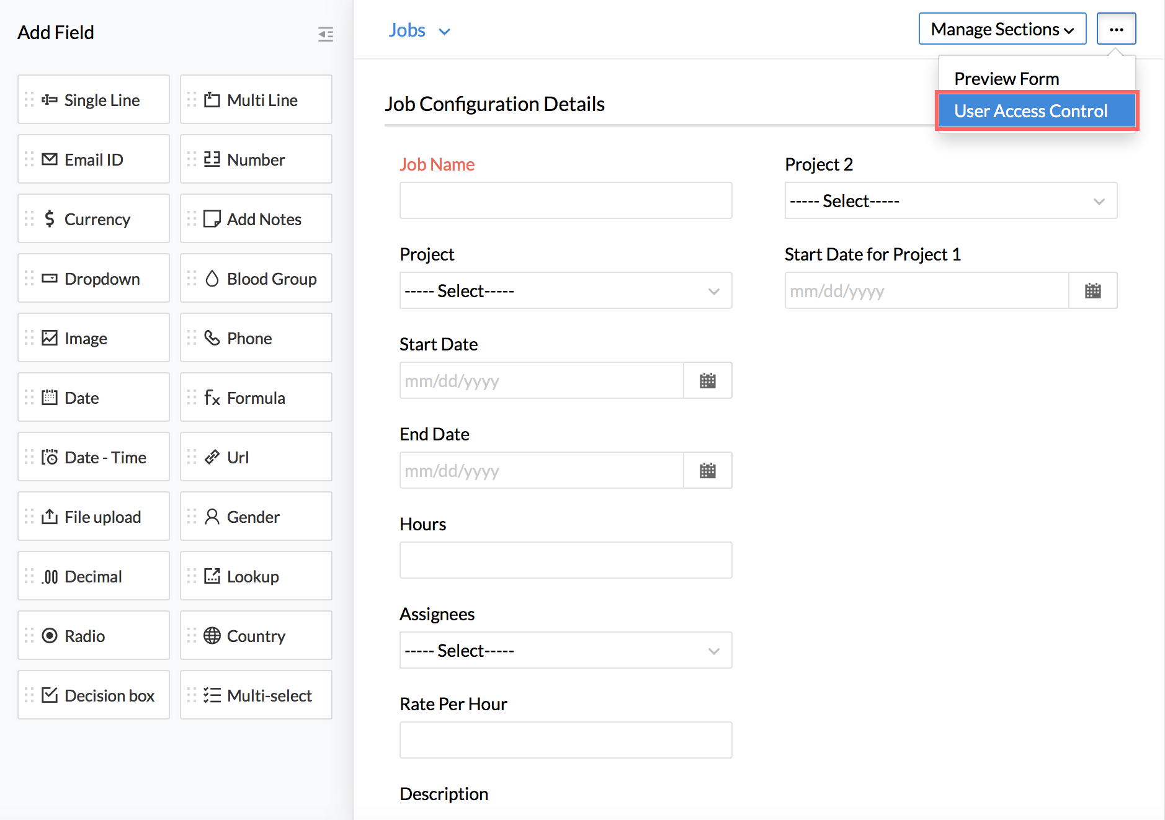This screenshot has height=820, width=1165.
Task: Select the Radio field type
Action: (94, 636)
